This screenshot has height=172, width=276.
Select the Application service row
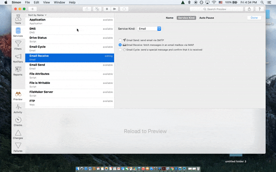click(x=70, y=22)
